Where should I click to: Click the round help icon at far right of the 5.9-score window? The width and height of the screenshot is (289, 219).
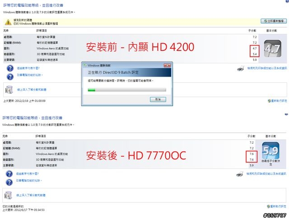[286, 114]
